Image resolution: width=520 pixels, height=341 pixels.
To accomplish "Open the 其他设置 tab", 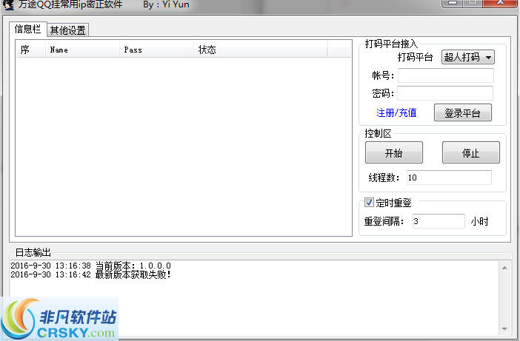I will [x=67, y=30].
